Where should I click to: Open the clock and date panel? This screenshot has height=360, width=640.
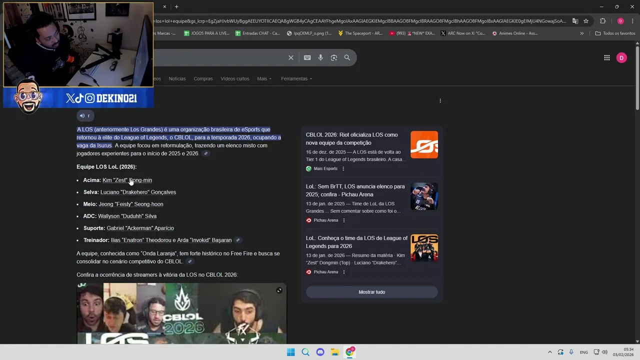click(x=623, y=352)
